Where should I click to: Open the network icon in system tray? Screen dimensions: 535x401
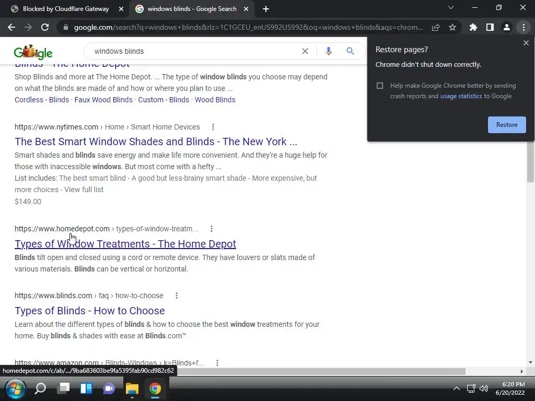tap(471, 388)
